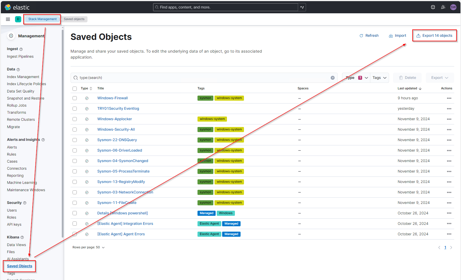The height and width of the screenshot is (280, 461).
Task: Click Stack Management breadcrumb
Action: pyautogui.click(x=43, y=19)
